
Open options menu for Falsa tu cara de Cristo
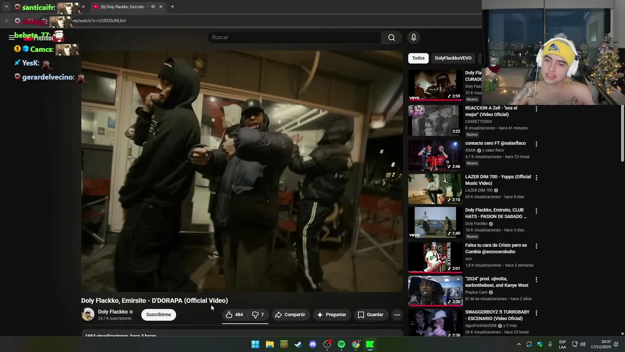click(536, 246)
